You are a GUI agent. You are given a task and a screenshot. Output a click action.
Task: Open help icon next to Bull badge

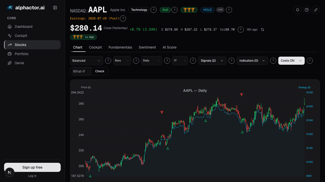tap(174, 10)
